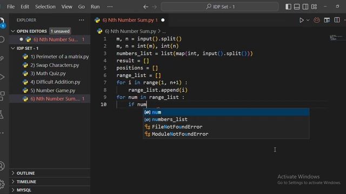The height and width of the screenshot is (194, 346).
Task: Go back with the left arrow
Action: 145,7
